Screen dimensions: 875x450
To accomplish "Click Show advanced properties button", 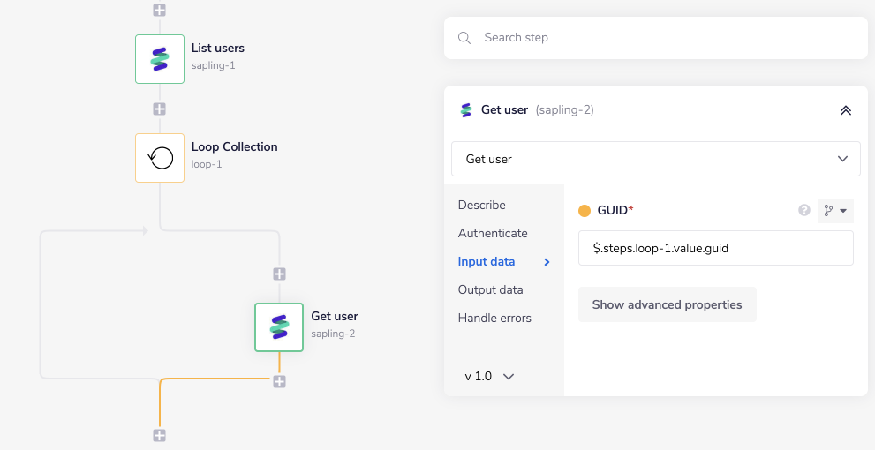I will pyautogui.click(x=667, y=304).
